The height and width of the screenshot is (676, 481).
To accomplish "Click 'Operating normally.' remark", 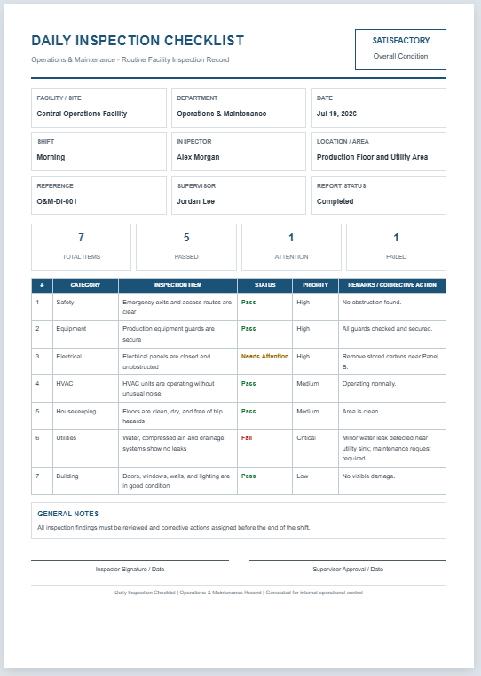I will (369, 384).
